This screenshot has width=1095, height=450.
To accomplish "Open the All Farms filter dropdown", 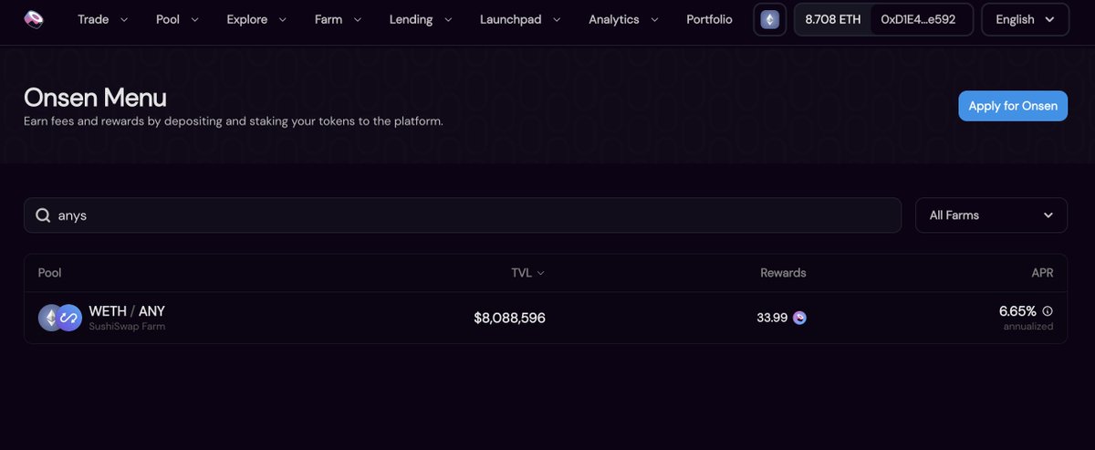I will click(x=991, y=215).
